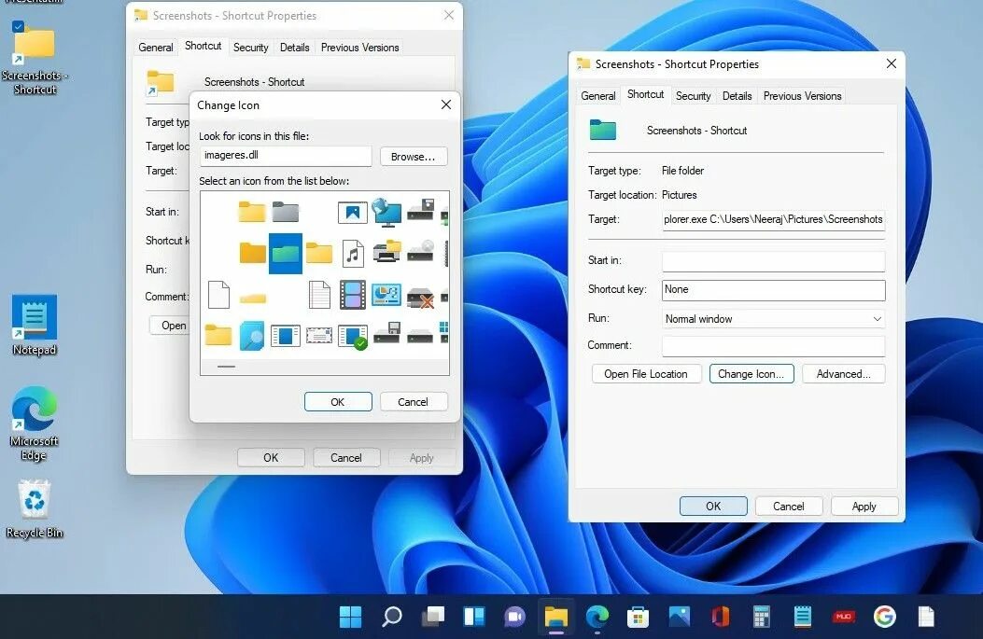Viewport: 983px width, 639px height.
Task: Open the Notepad desktop shortcut
Action: [x=35, y=326]
